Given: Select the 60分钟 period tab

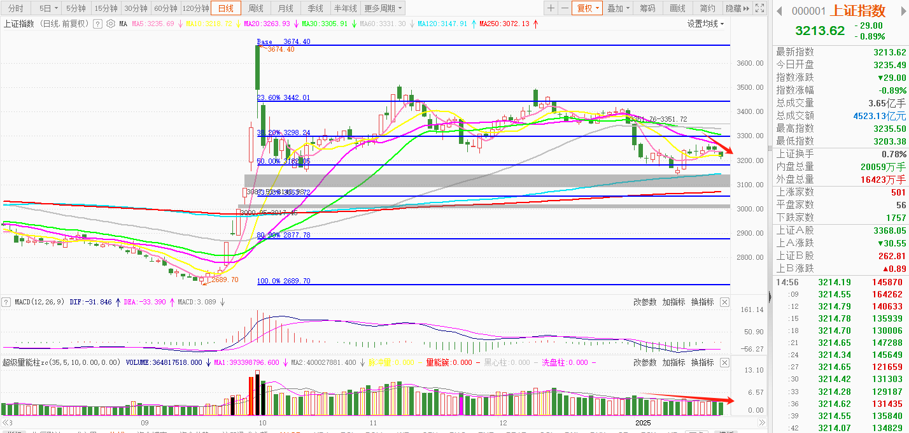Looking at the screenshot, I should pyautogui.click(x=166, y=8).
